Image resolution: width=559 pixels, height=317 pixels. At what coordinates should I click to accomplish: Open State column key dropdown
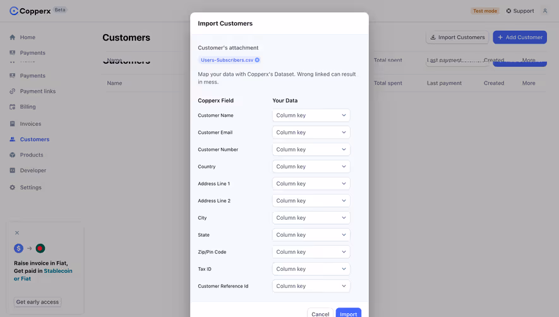311,235
